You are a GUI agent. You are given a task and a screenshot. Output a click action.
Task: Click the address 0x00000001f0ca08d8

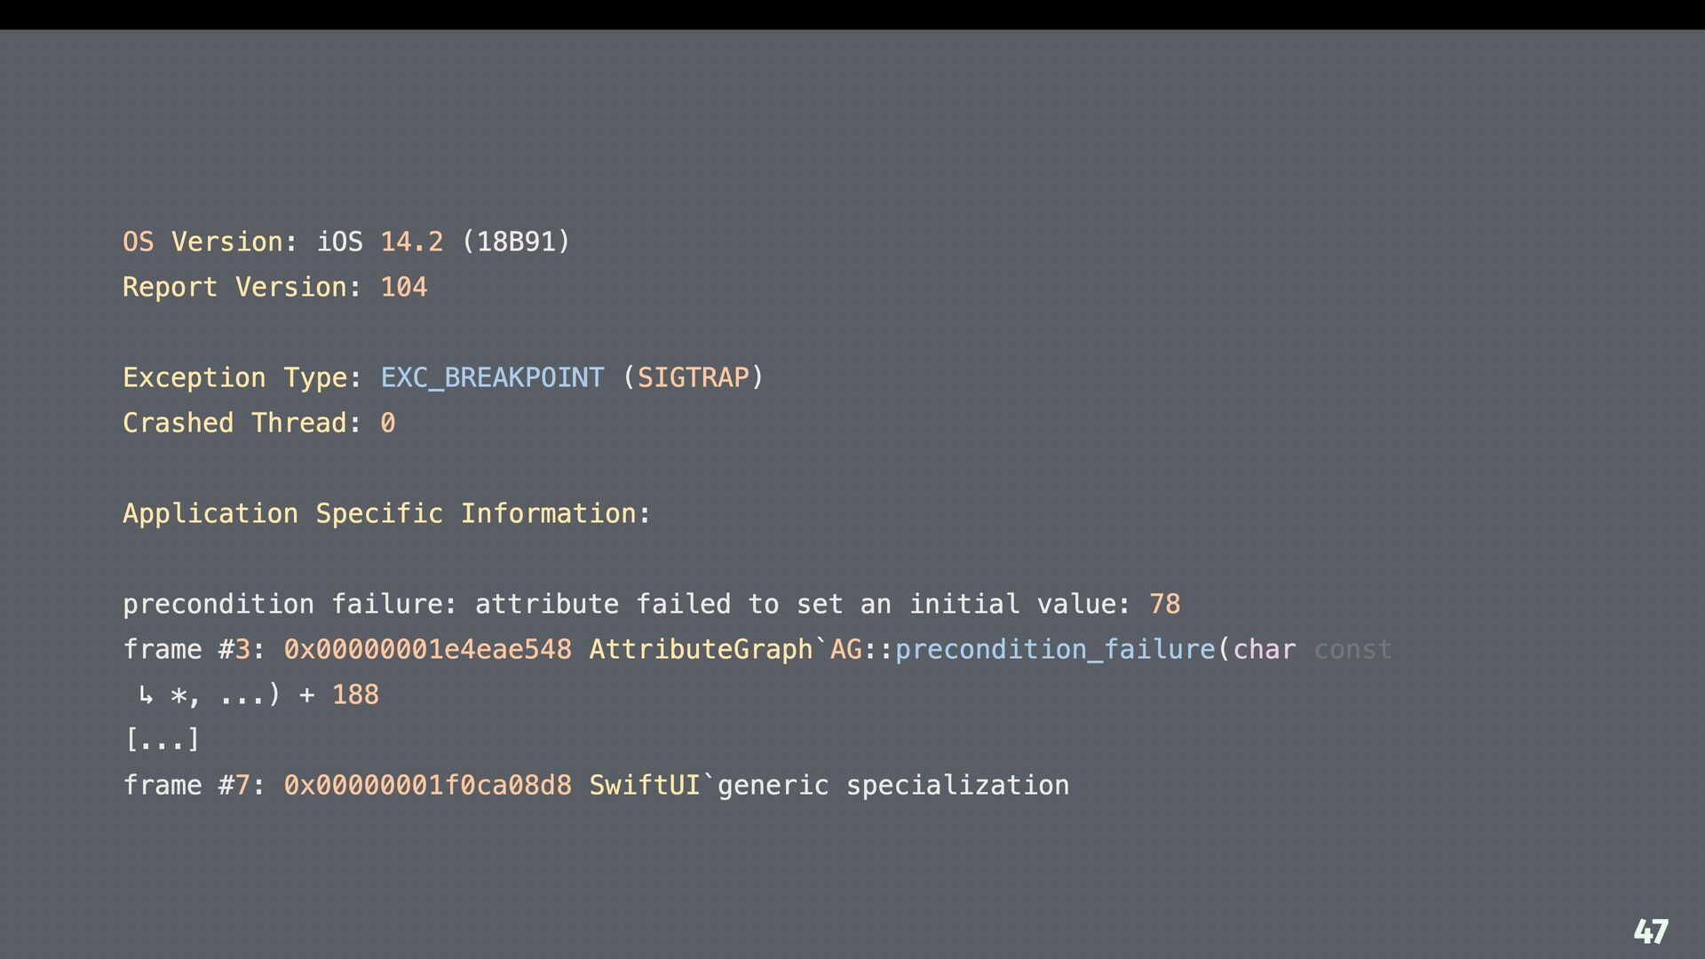pos(428,785)
